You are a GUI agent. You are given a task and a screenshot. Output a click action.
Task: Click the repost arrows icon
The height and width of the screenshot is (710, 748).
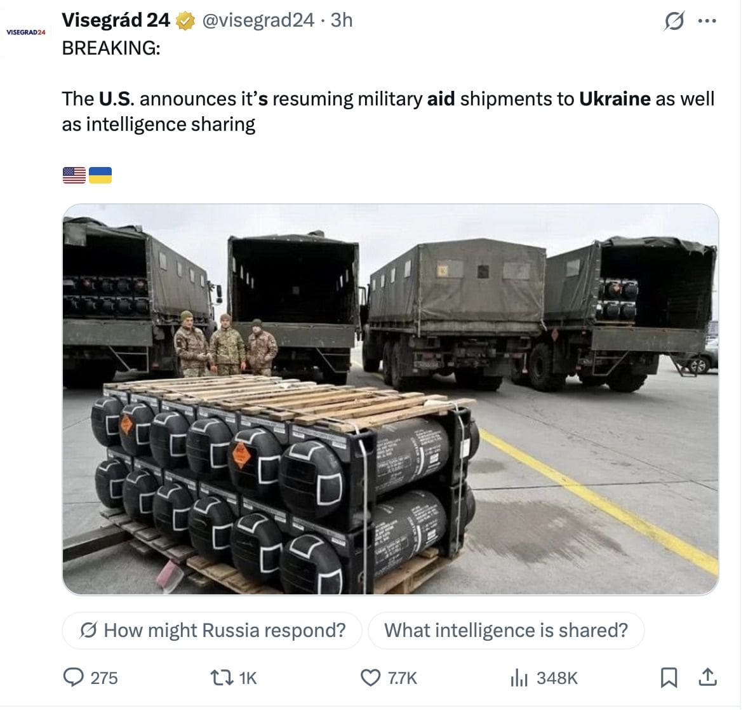click(x=222, y=678)
